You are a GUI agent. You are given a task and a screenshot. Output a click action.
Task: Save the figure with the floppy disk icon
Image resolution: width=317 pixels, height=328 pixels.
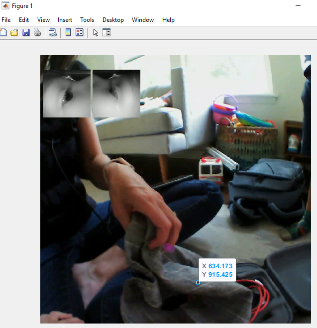(26, 33)
